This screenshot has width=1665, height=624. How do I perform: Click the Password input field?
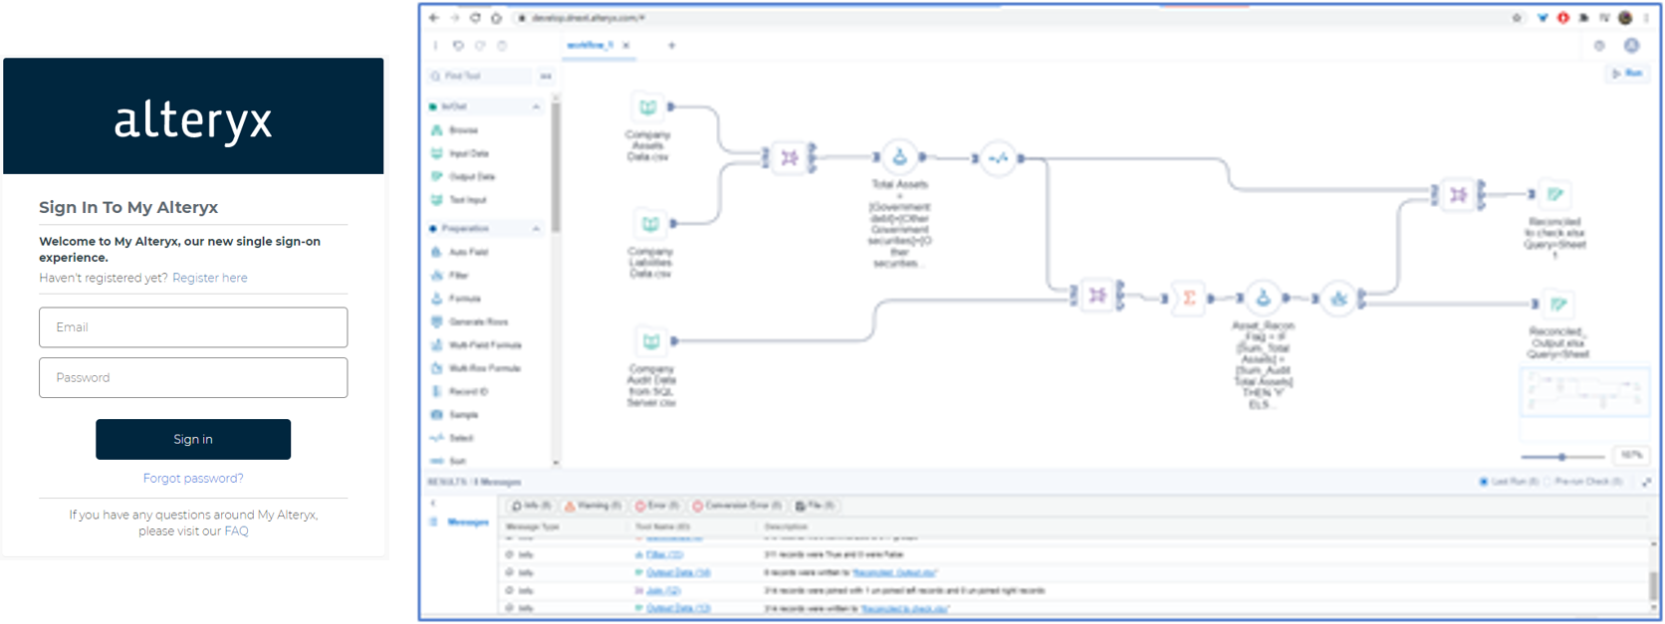pyautogui.click(x=193, y=378)
